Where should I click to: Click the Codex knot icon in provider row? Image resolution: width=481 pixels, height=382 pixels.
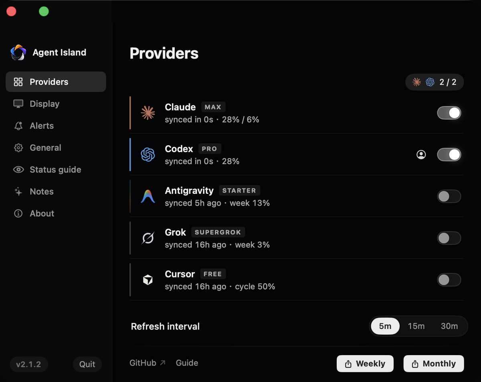tap(148, 154)
